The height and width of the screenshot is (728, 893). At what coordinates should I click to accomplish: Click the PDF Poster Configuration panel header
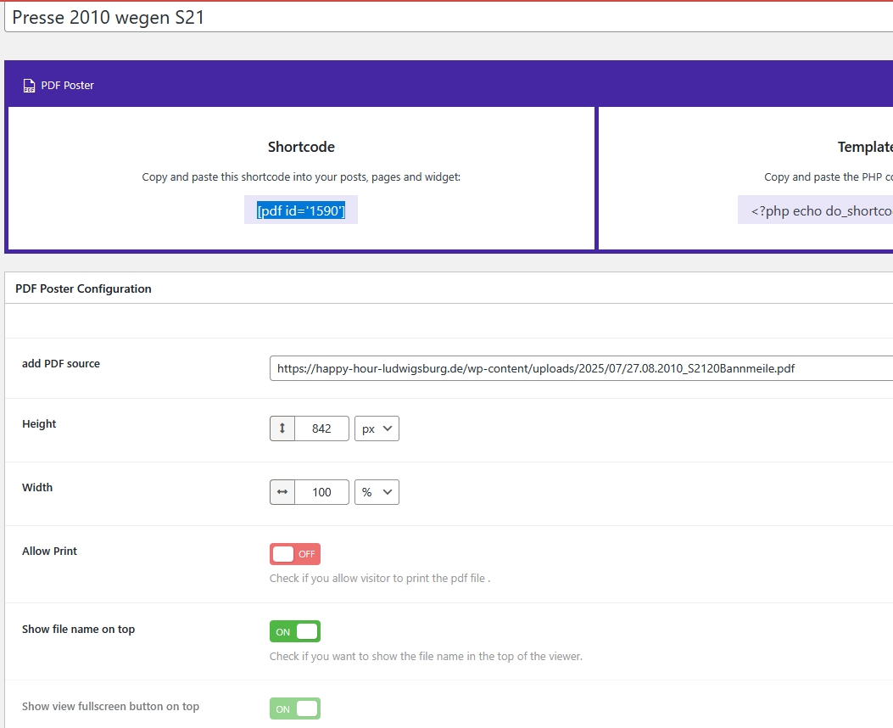click(449, 288)
